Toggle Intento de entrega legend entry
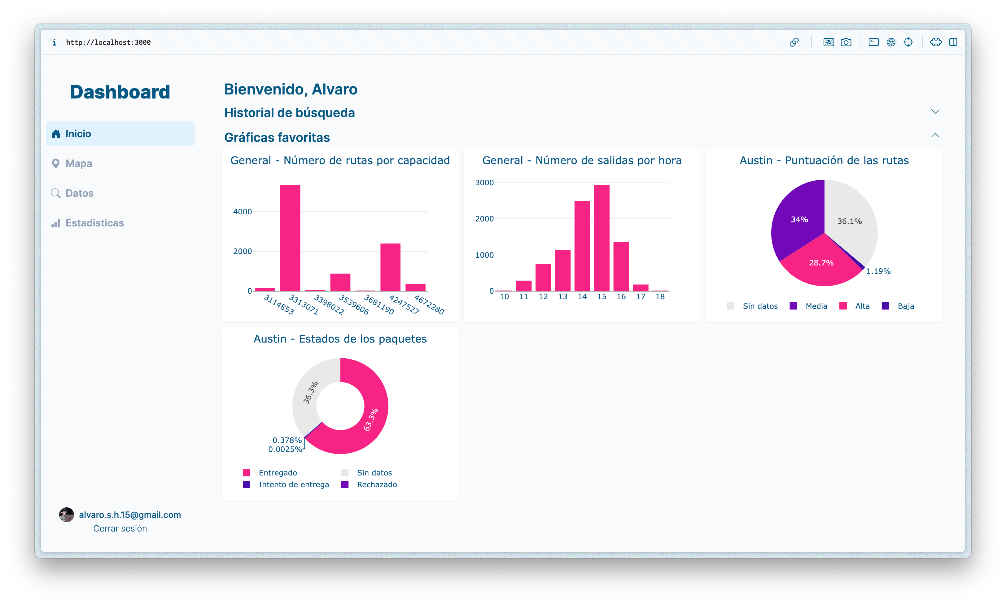Image resolution: width=1006 pixels, height=604 pixels. pyautogui.click(x=286, y=484)
